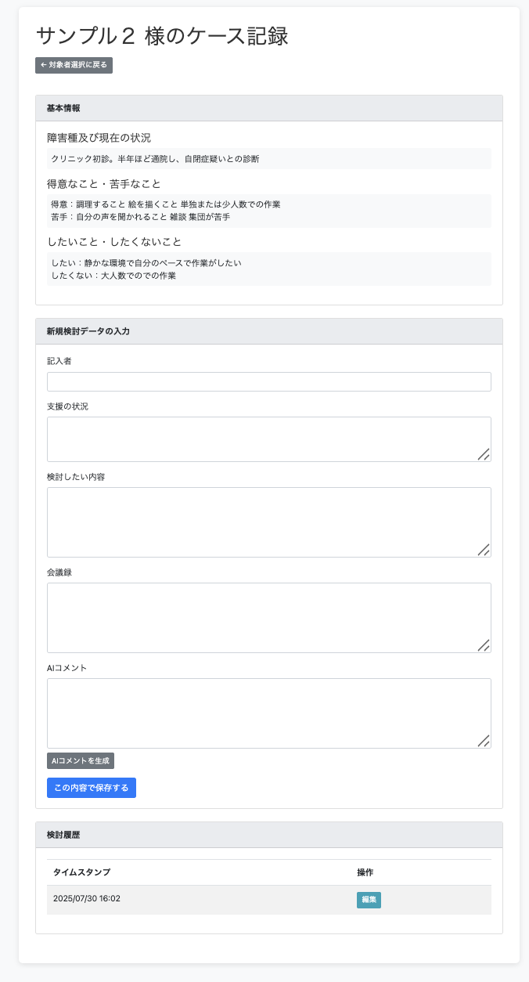Save with この内容で保存する button
529x982 pixels.
click(92, 788)
